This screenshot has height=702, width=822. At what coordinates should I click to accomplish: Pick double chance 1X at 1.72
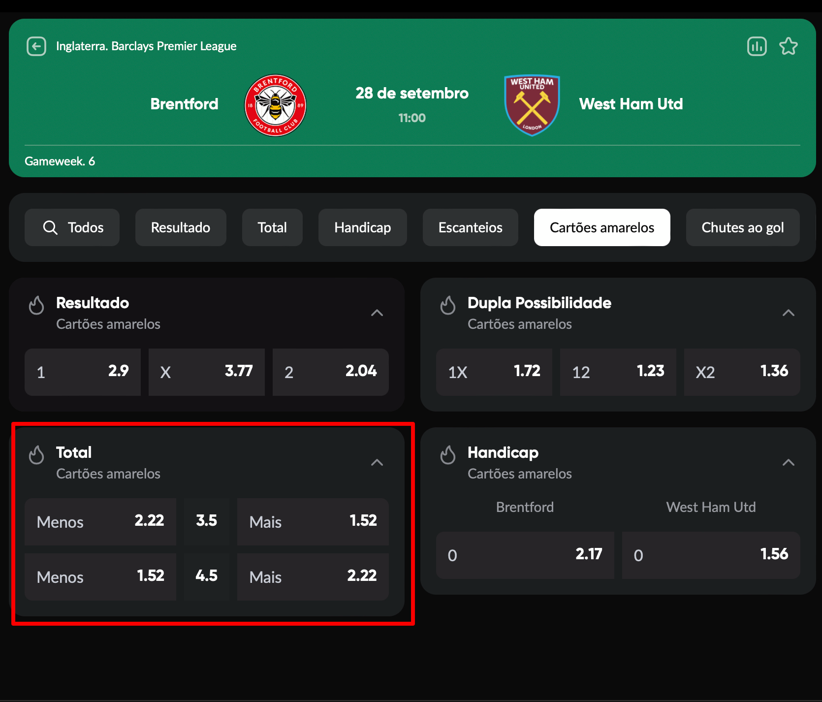pyautogui.click(x=494, y=372)
